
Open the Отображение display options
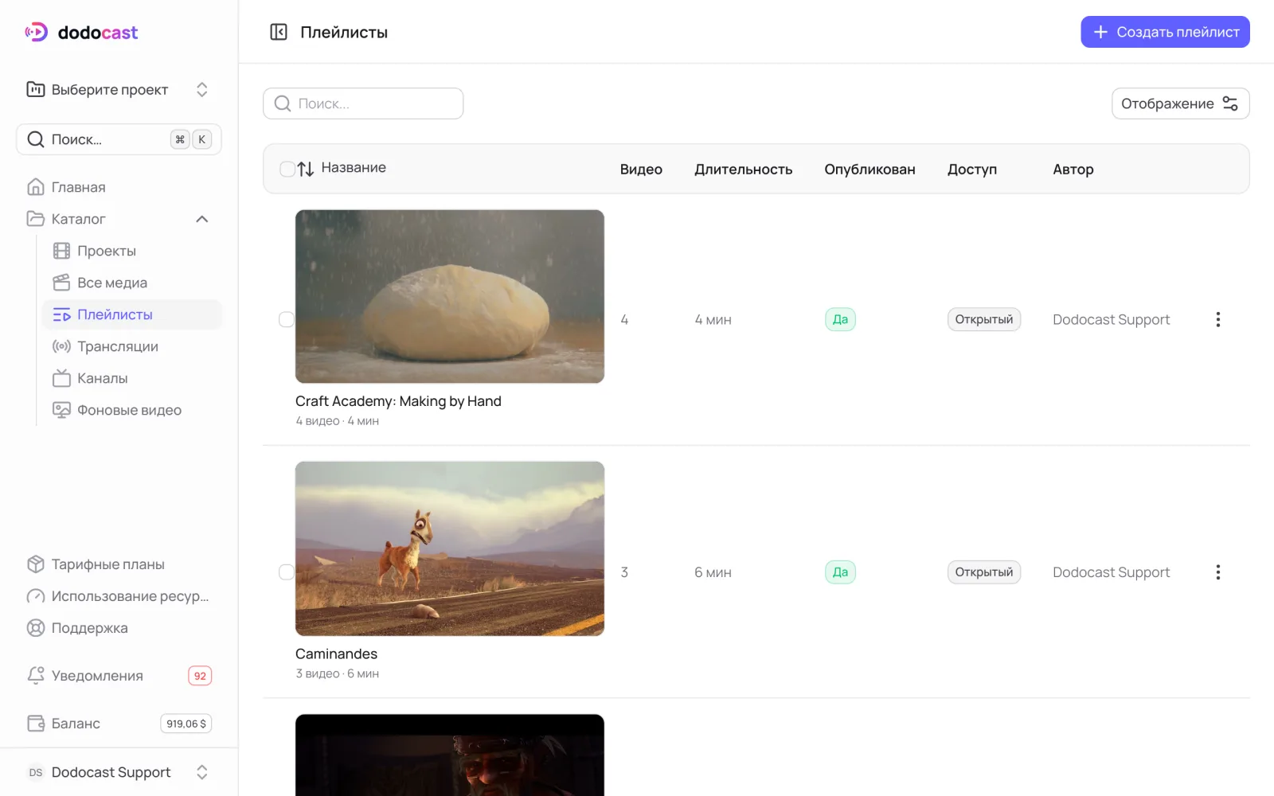pyautogui.click(x=1180, y=103)
